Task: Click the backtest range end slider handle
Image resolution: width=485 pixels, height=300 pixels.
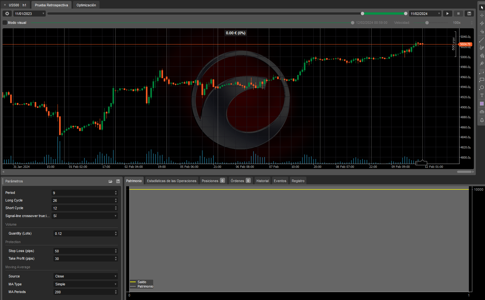Action: tap(406, 14)
